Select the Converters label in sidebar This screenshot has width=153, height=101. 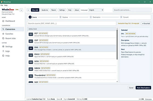point(10,29)
